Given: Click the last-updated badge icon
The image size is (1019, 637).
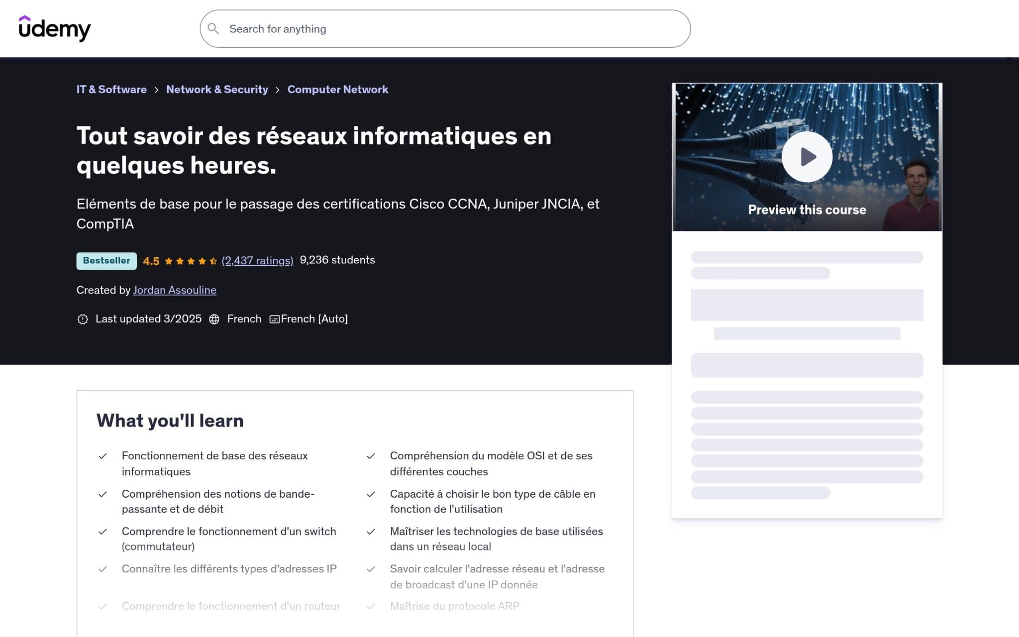Looking at the screenshot, I should [x=83, y=319].
